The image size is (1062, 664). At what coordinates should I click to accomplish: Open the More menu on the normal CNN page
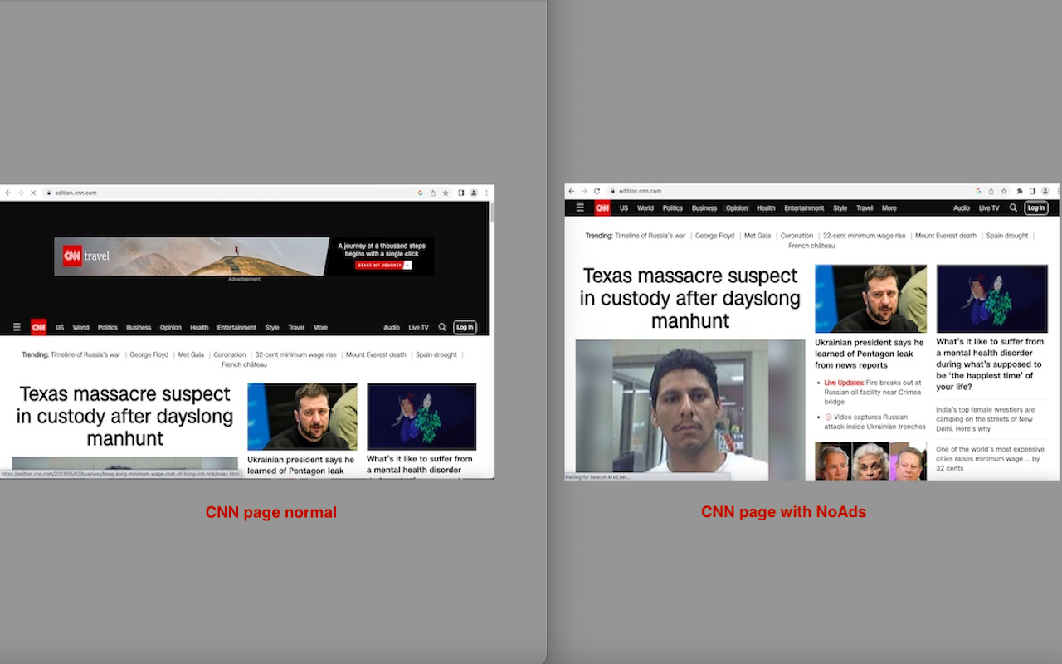click(x=320, y=327)
